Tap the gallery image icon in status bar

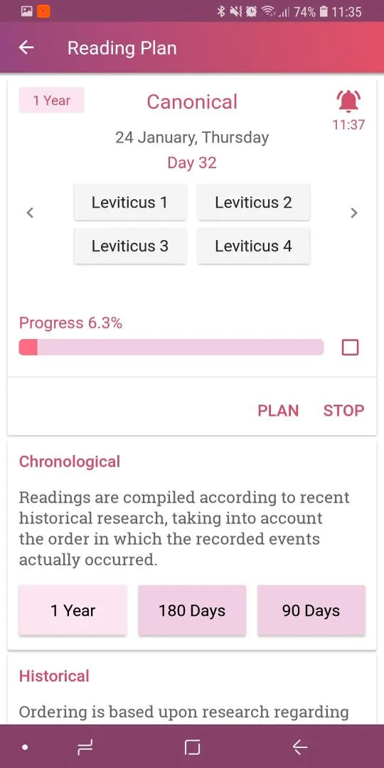pyautogui.click(x=26, y=11)
